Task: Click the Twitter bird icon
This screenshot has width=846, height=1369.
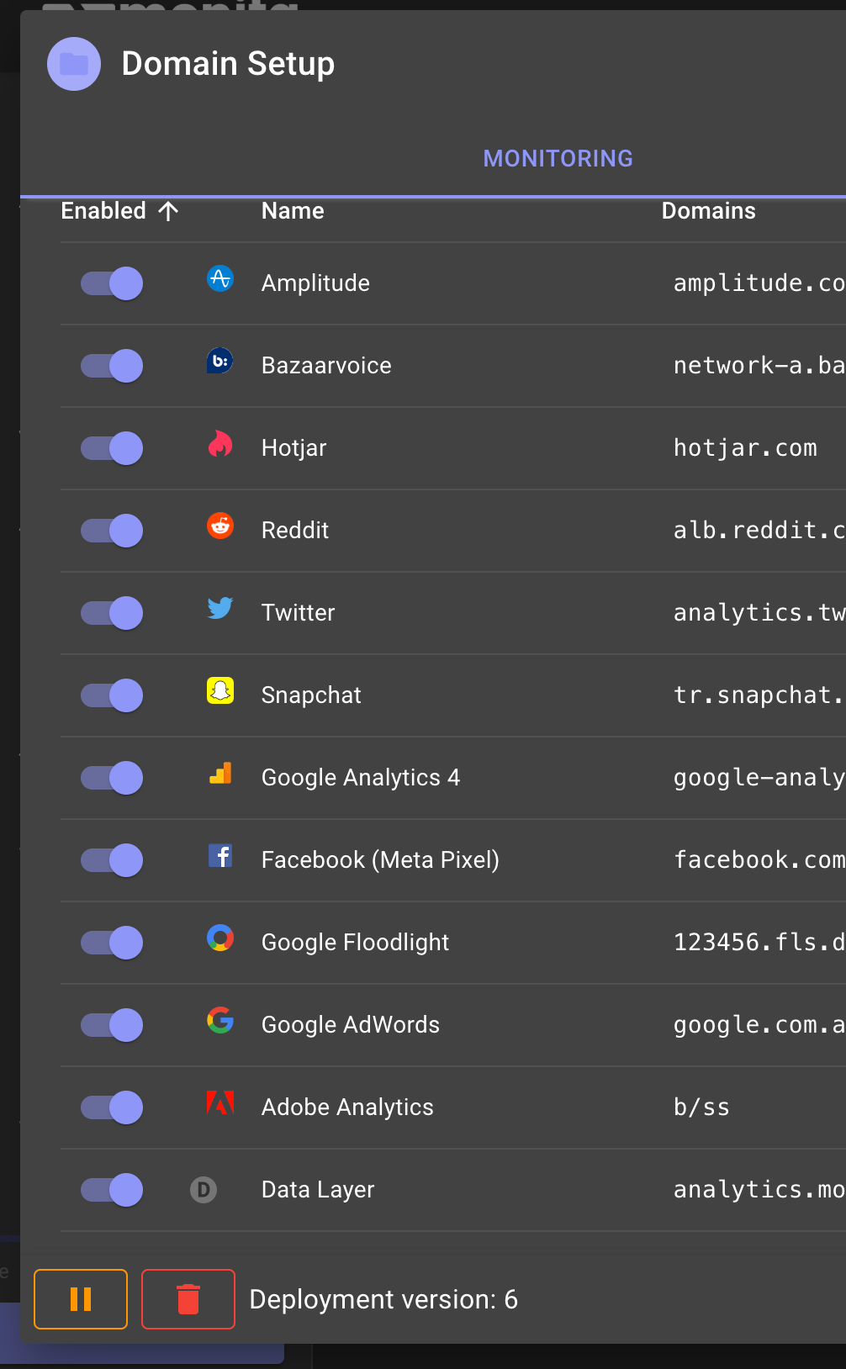Action: pos(220,608)
